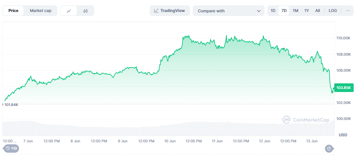Click the 7 Jun date label
Image resolution: width=357 pixels, height=156 pixels.
pos(28,141)
